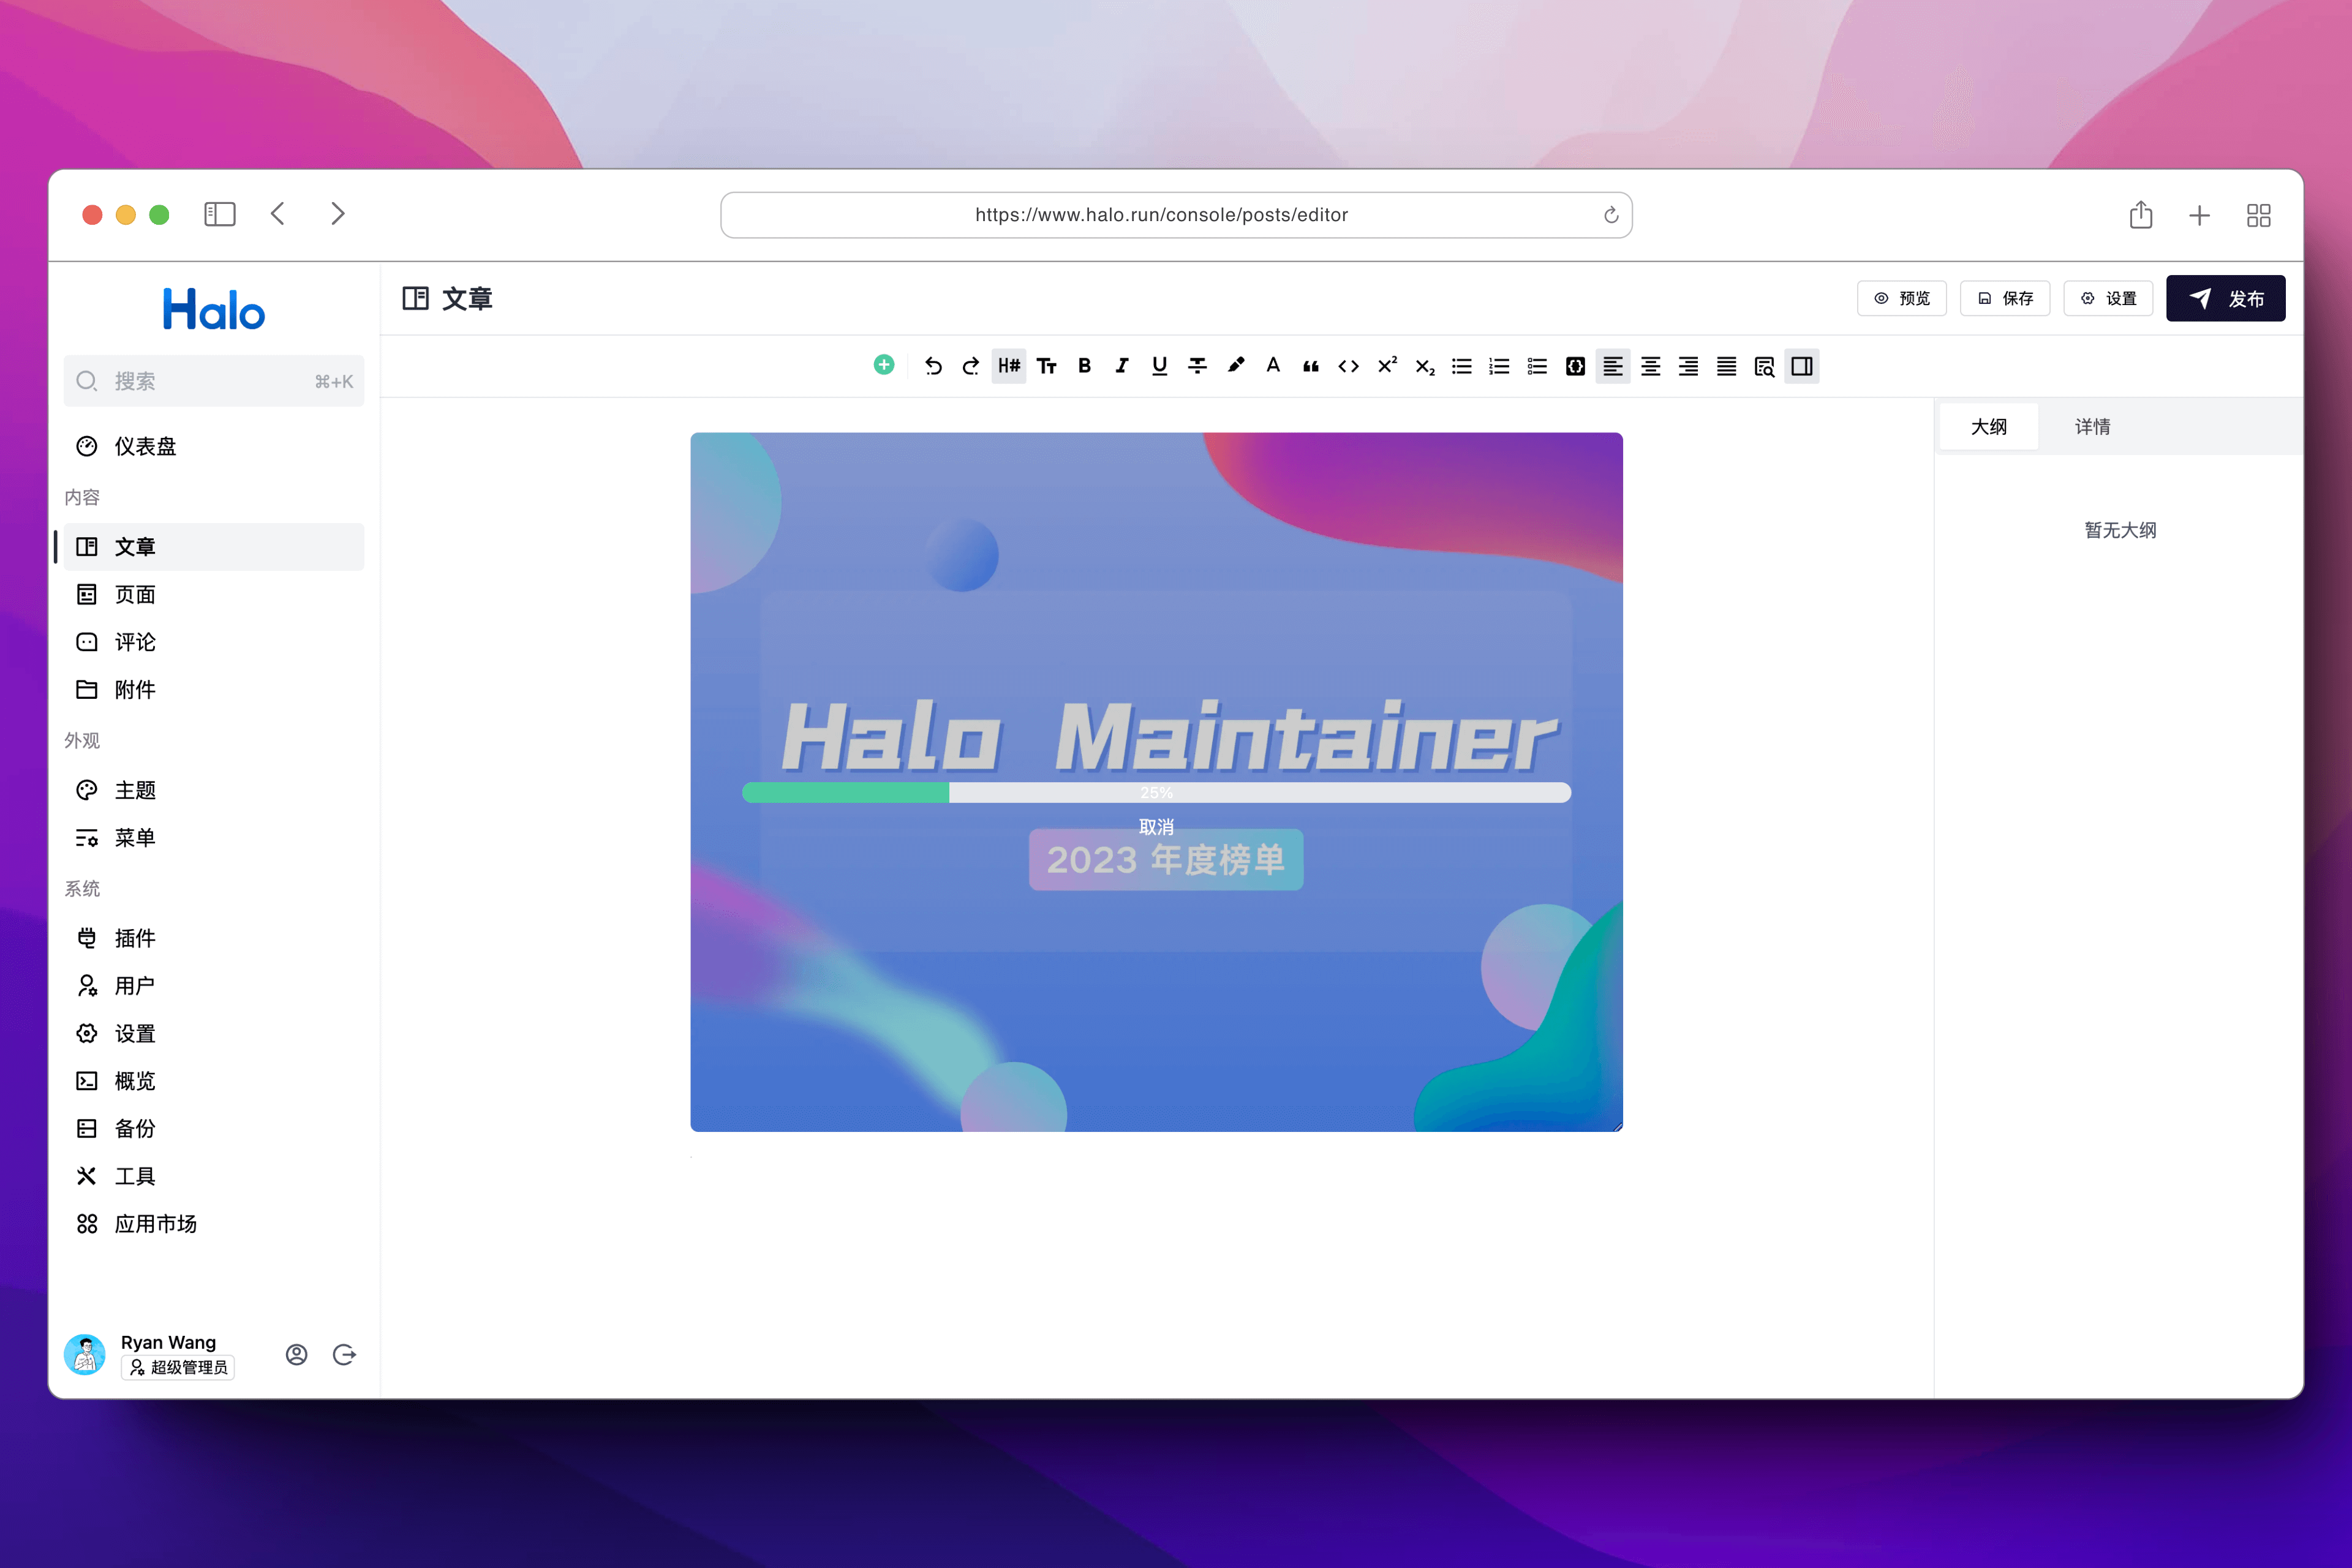Click the 保存 save button
The height and width of the screenshot is (1568, 2352).
[2005, 298]
